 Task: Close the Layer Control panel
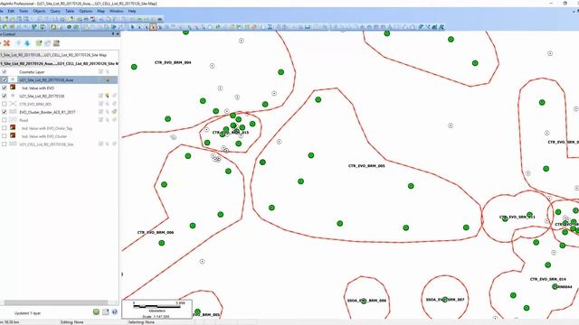tap(118, 34)
